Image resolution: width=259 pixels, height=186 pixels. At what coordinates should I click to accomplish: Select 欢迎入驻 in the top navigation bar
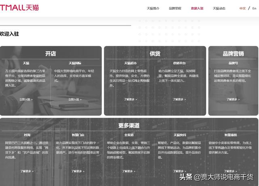click(x=197, y=8)
